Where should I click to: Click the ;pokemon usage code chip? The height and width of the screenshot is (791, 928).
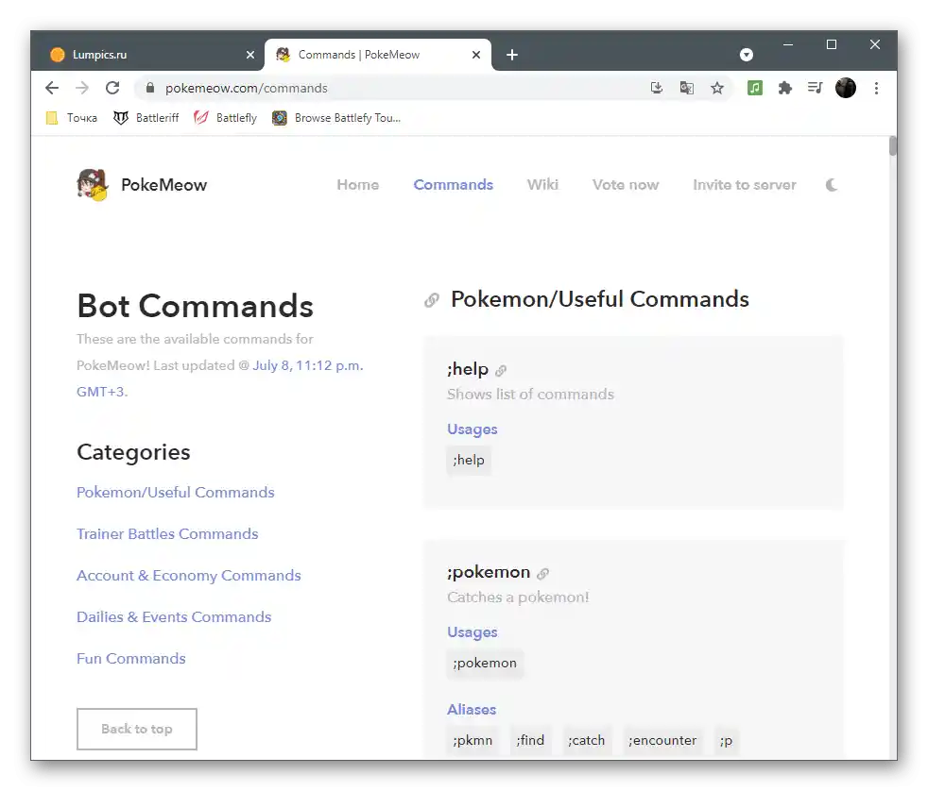click(485, 664)
